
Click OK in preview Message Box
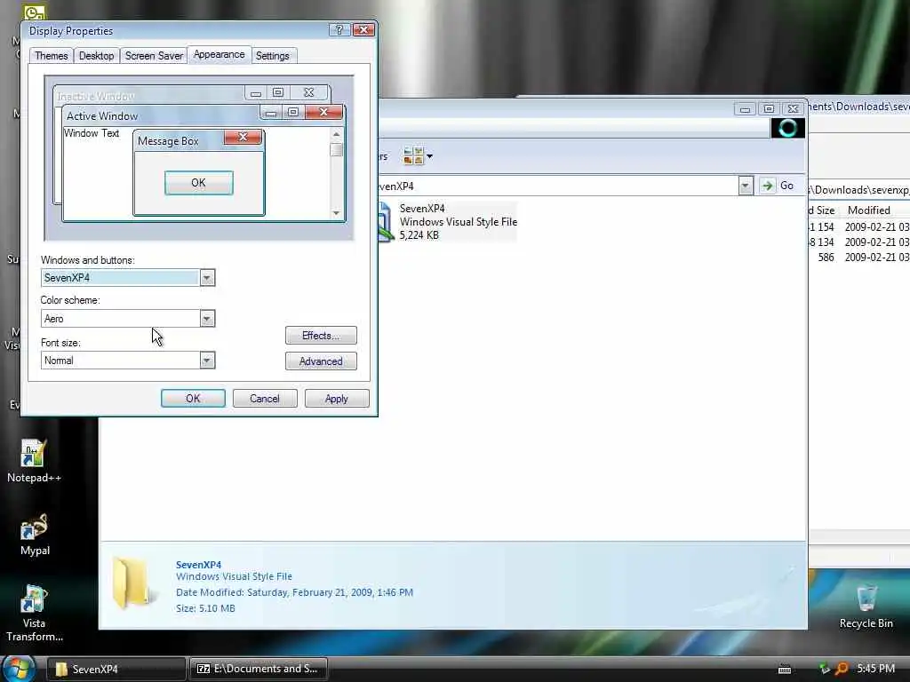tap(198, 183)
